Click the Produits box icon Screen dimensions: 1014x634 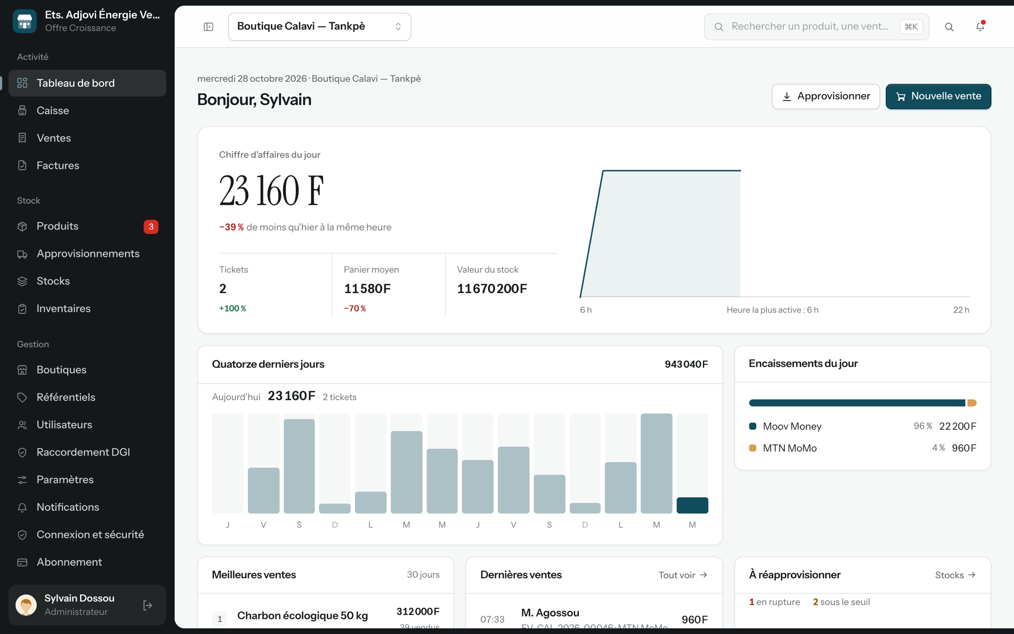(22, 226)
